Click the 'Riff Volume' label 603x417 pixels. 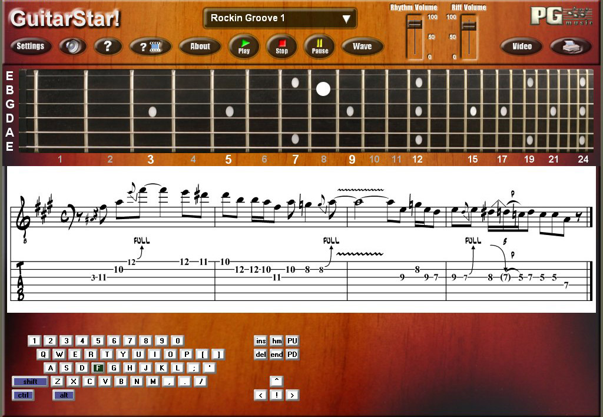(x=469, y=7)
